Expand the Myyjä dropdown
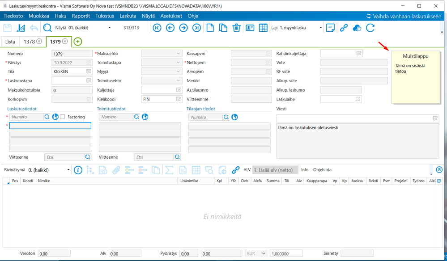The image size is (447, 261). (178, 72)
